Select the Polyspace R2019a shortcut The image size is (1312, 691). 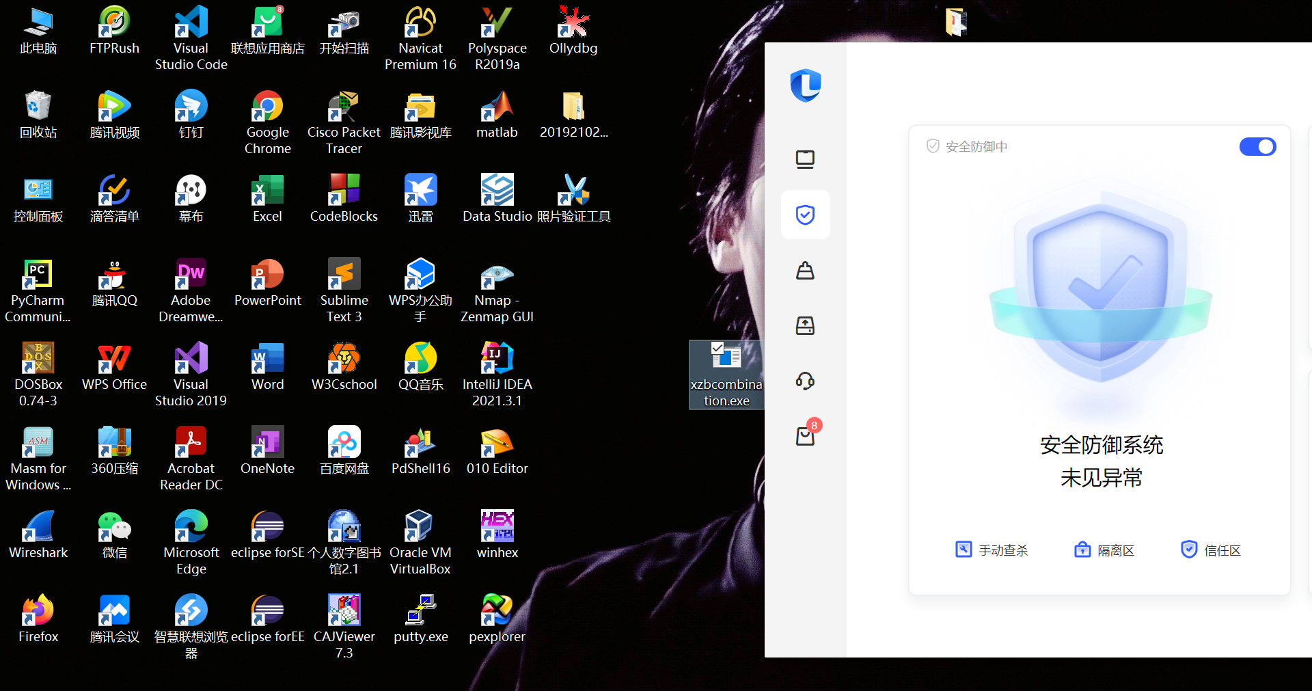[x=497, y=38]
